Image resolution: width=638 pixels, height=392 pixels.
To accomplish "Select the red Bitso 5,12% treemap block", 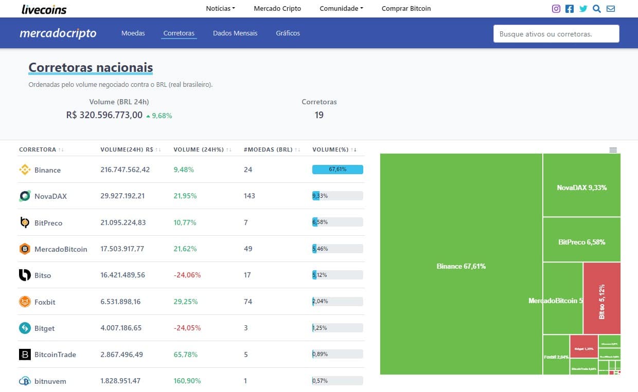I will [602, 298].
